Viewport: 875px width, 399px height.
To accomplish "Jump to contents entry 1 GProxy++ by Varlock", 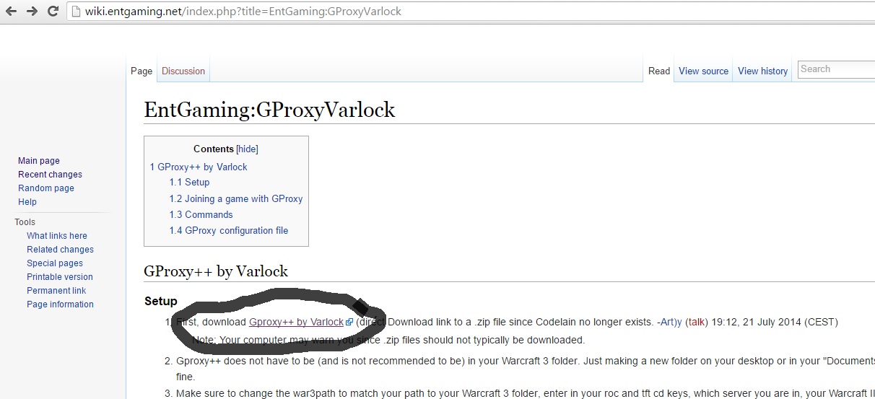I will 199,167.
